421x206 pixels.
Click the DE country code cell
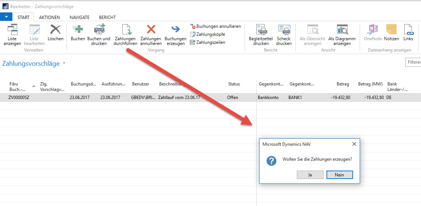[389, 98]
